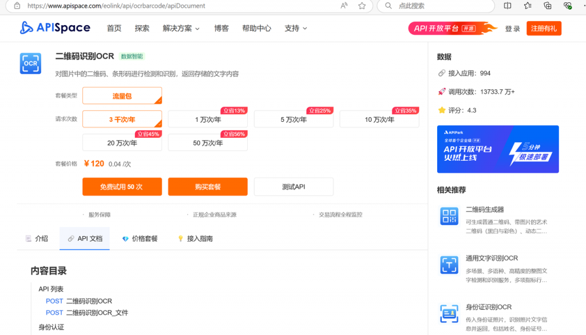Click the 二维码生成器 QR code icon

[449, 216]
